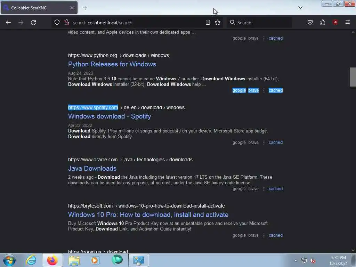
Task: Select the CollabNet SearXNG tab
Action: click(x=39, y=8)
